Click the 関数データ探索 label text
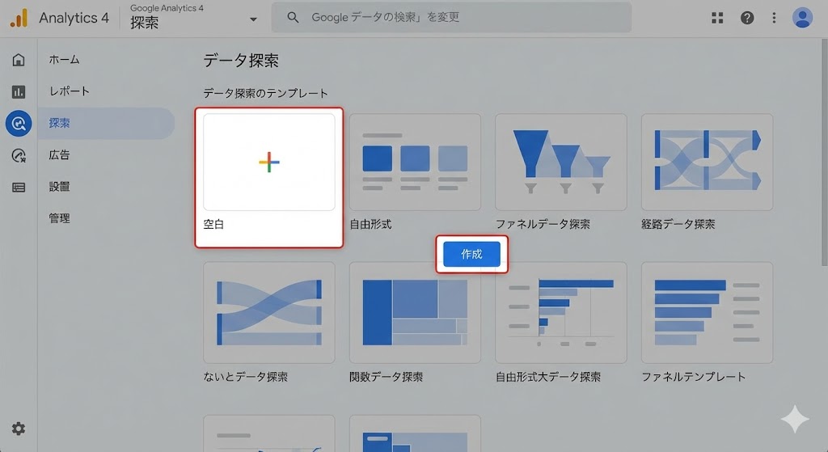This screenshot has width=828, height=452. click(386, 377)
